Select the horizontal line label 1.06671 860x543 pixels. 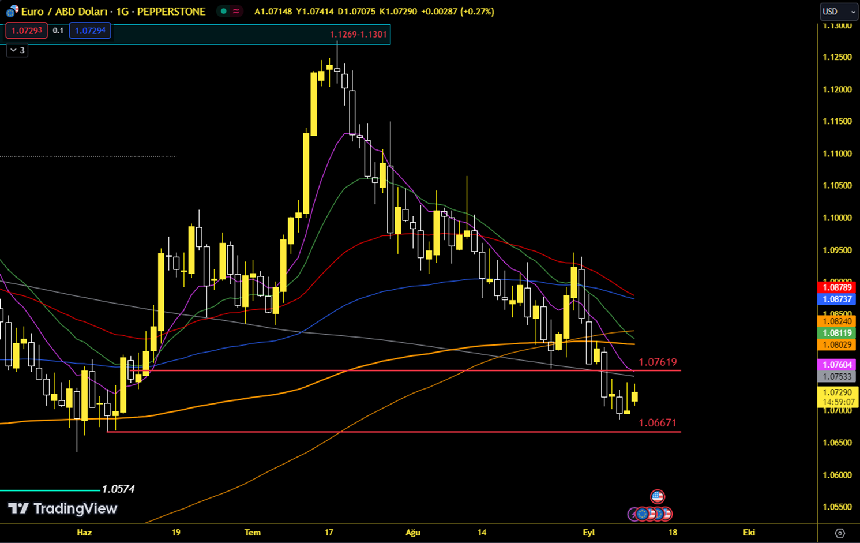(658, 423)
